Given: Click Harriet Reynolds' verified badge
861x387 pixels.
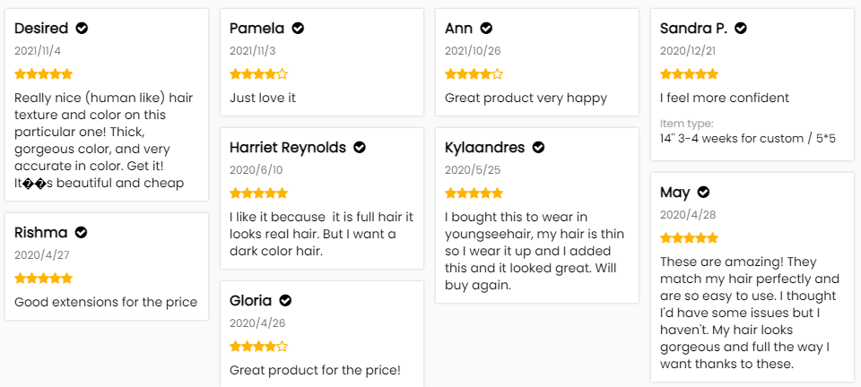Looking at the screenshot, I should point(360,147).
